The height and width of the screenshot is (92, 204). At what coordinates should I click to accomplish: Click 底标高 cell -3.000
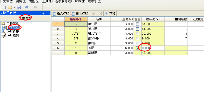coord(153,53)
